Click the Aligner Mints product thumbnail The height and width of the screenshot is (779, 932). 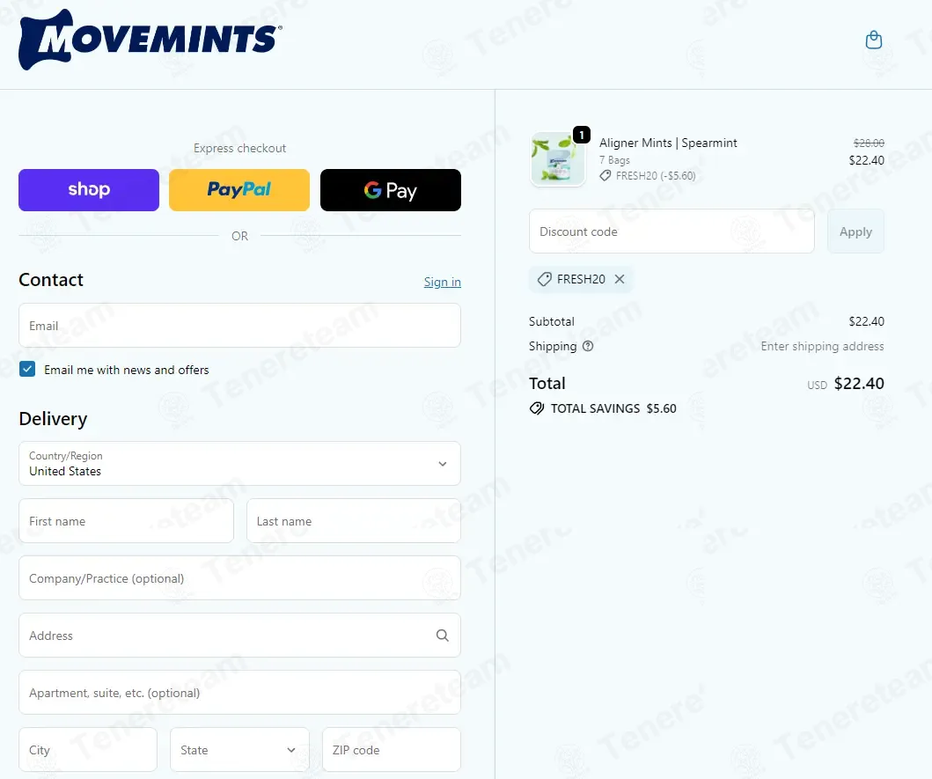(558, 159)
